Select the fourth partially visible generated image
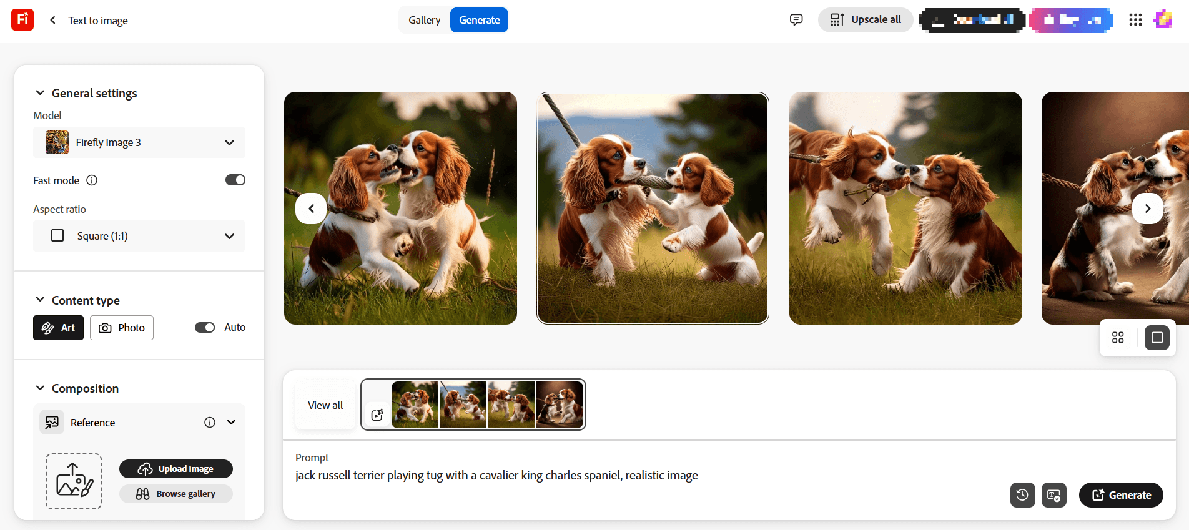 coord(1115,208)
